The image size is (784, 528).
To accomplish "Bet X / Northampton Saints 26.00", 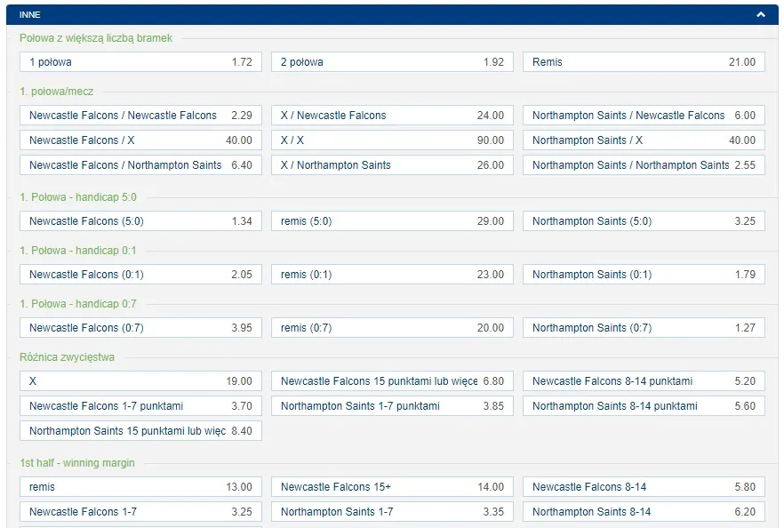I will point(392,165).
